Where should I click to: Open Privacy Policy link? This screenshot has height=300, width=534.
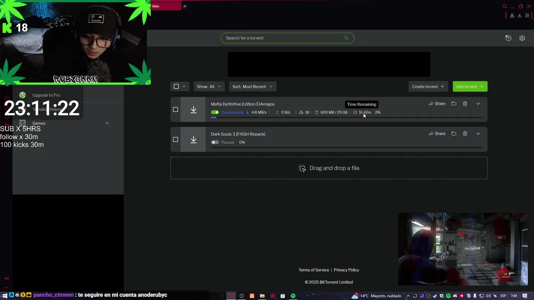346,270
